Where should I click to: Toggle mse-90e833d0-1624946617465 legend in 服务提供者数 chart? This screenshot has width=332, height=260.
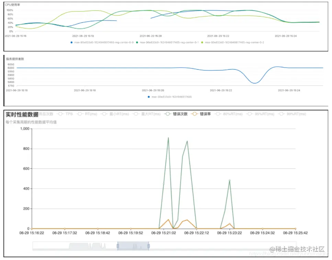(x=169, y=97)
